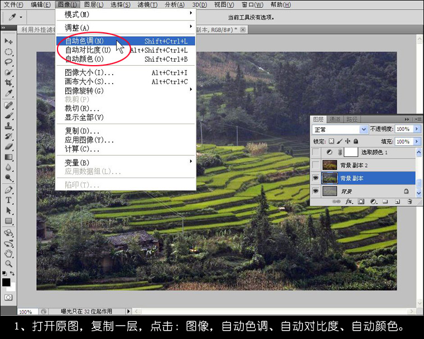Select the Healing Brush tool
Screen dimensions: 424x339
(x=8, y=105)
